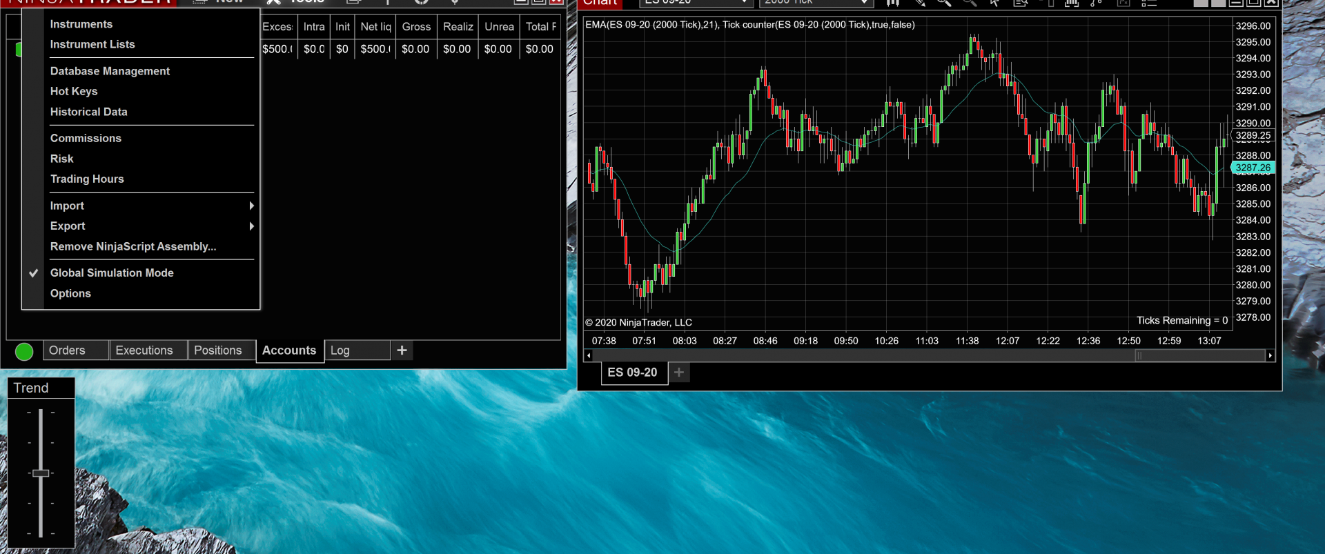
Task: Choose Trading Hours in the menu
Action: coord(87,179)
